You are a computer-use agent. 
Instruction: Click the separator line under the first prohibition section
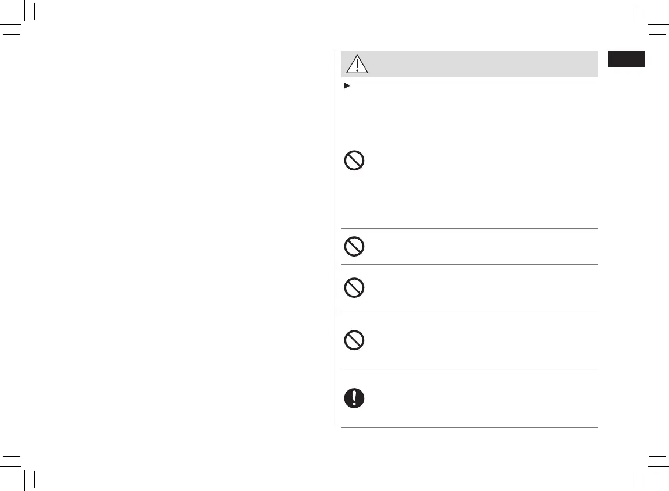pos(469,229)
